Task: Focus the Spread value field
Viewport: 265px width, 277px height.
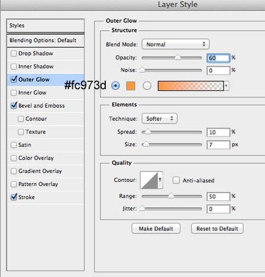Action: coord(218,132)
